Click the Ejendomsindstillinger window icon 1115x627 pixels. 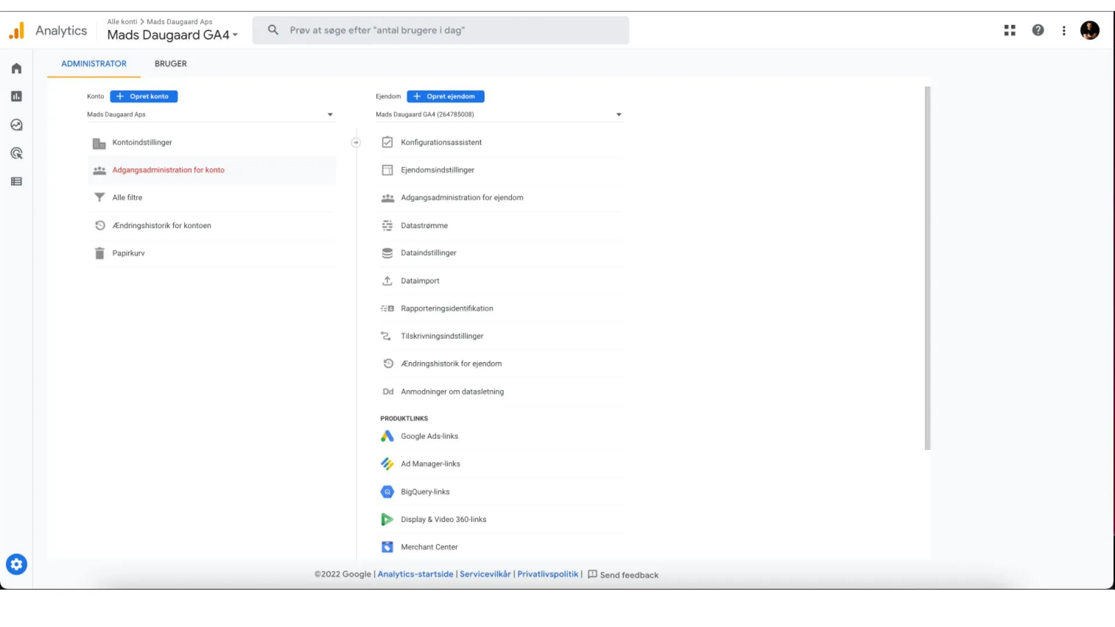tap(387, 170)
